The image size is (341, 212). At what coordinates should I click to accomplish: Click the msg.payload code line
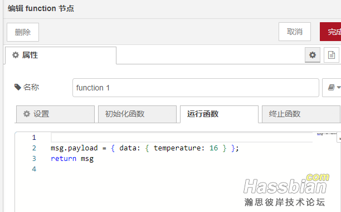(145, 148)
